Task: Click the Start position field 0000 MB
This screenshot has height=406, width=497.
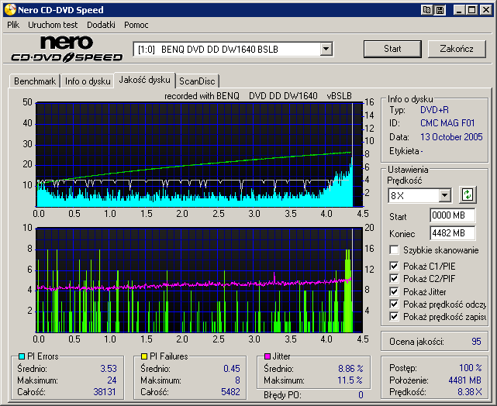Action: click(452, 215)
